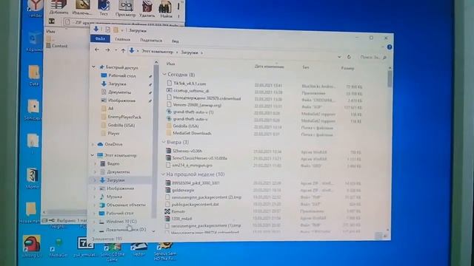Click Загрузки in the address breadcrumb

(x=190, y=52)
